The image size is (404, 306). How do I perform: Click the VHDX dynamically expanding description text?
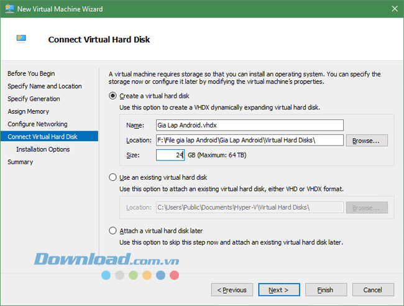(219, 107)
